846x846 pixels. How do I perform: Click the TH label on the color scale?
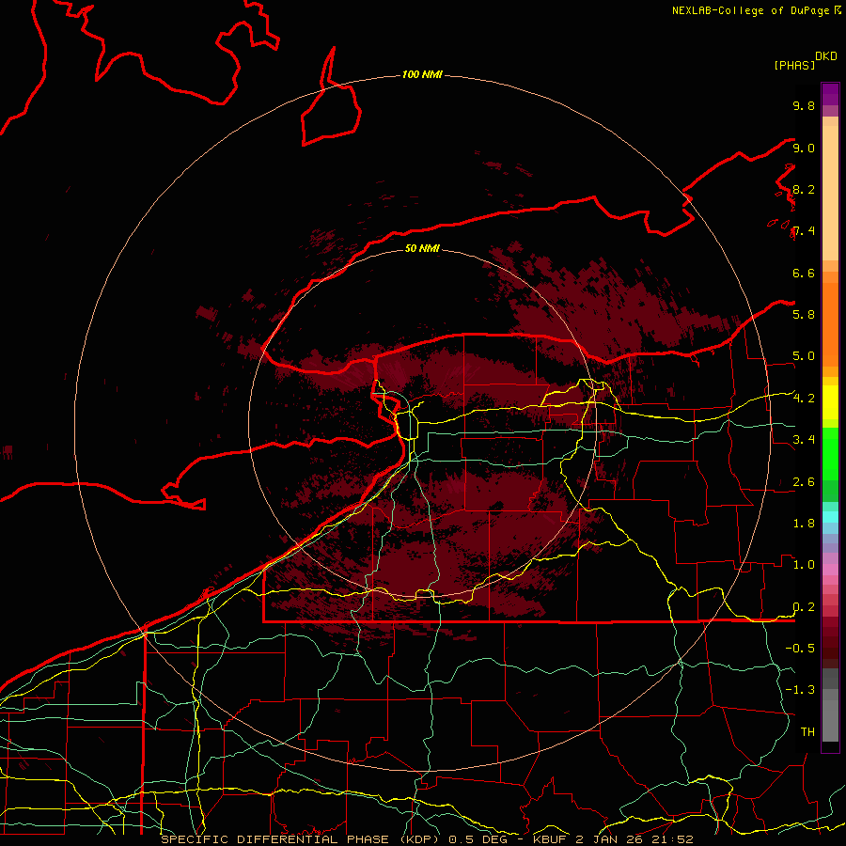click(807, 731)
